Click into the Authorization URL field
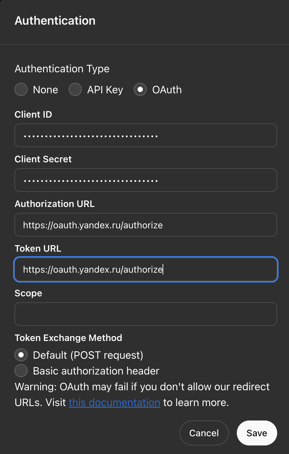Screen dimensions: 289x454 [x=146, y=225]
